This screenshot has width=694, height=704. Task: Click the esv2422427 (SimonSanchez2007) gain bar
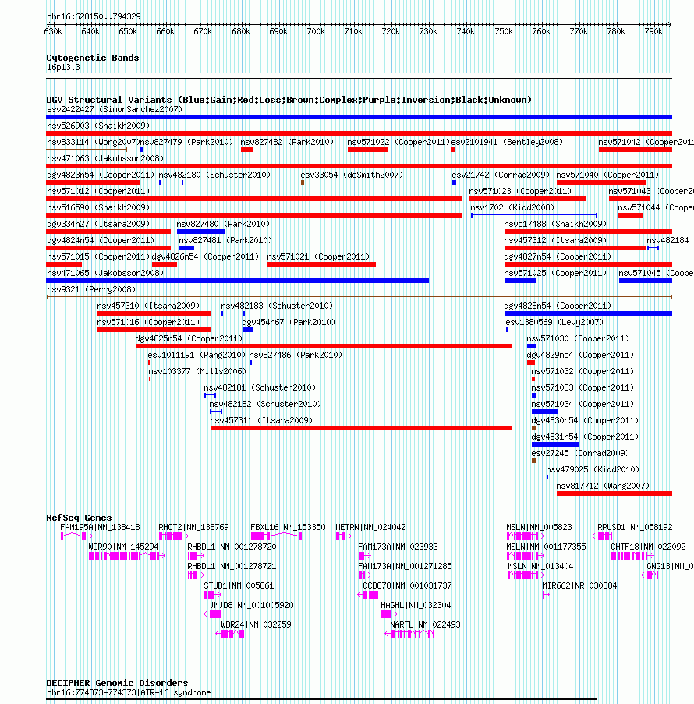(x=359, y=117)
